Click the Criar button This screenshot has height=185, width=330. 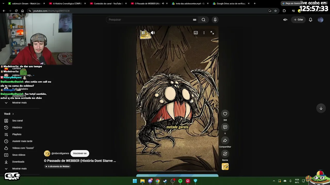tap(299, 20)
